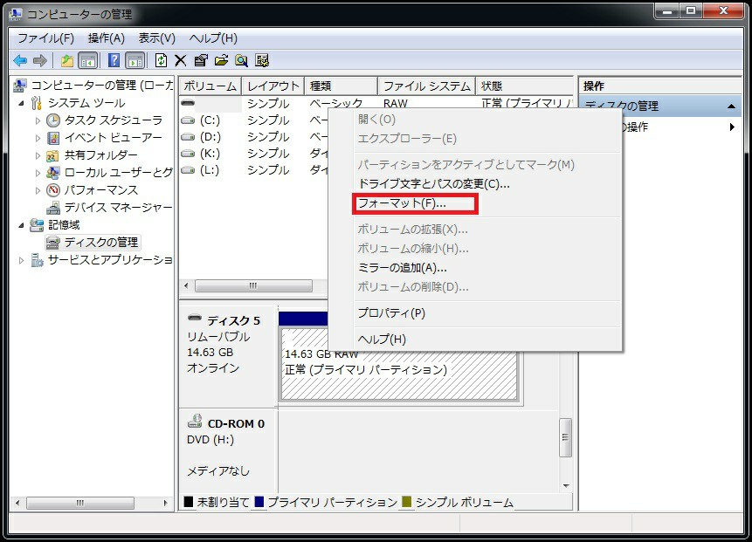Expand the イベント ビューアー node
This screenshot has height=542, width=752.
click(x=38, y=138)
